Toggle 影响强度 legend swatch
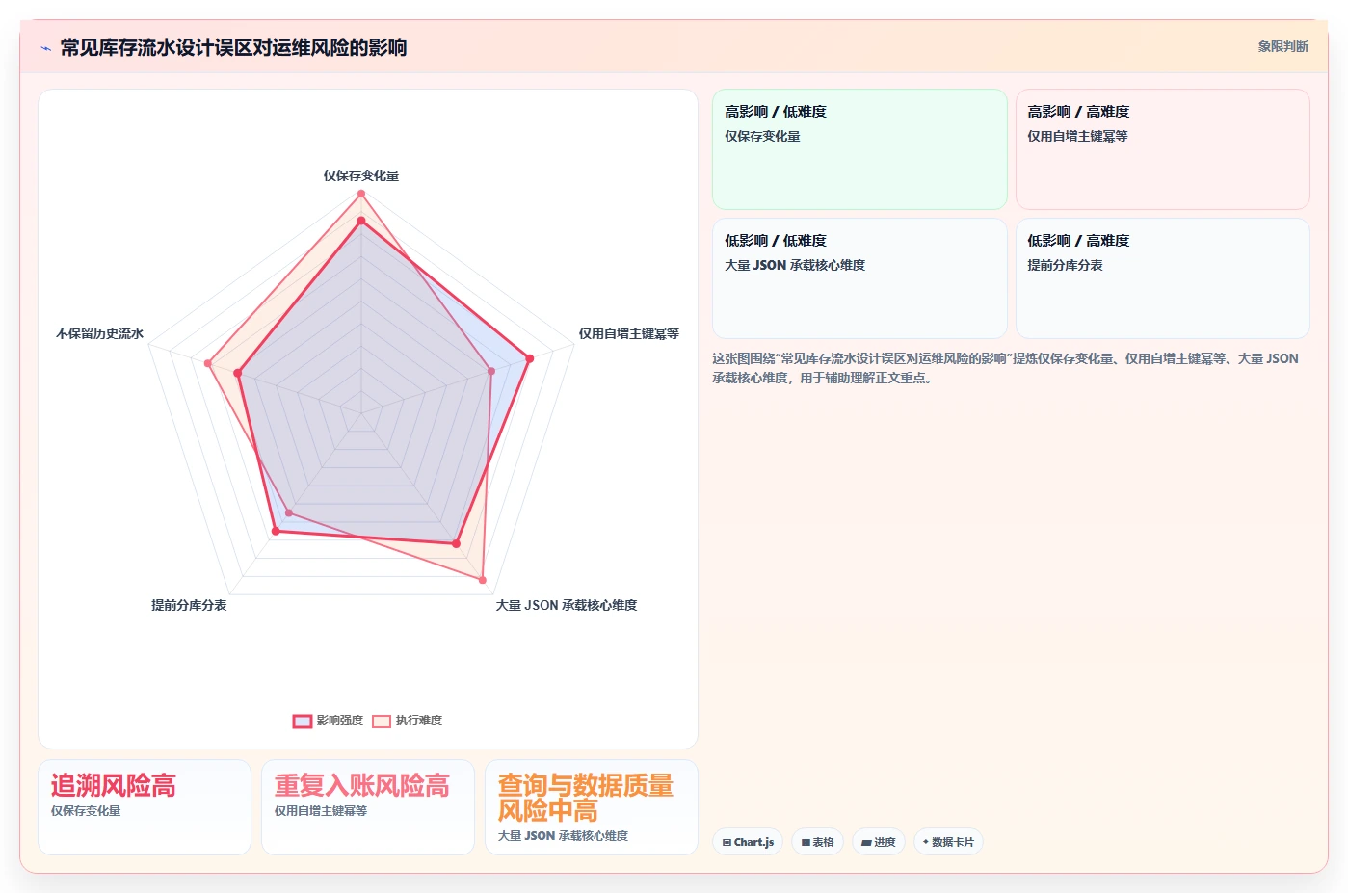The height and width of the screenshot is (893, 1348). coord(303,721)
